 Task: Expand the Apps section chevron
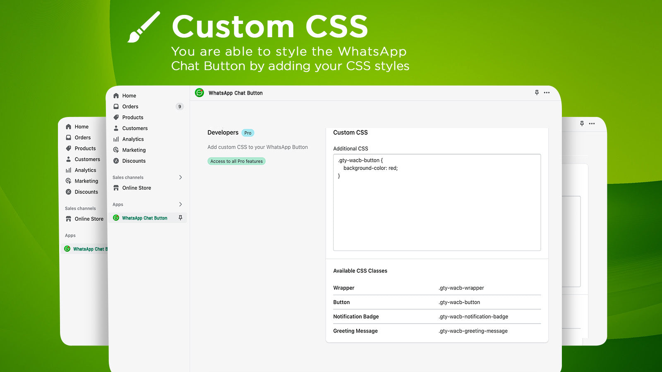pyautogui.click(x=180, y=204)
